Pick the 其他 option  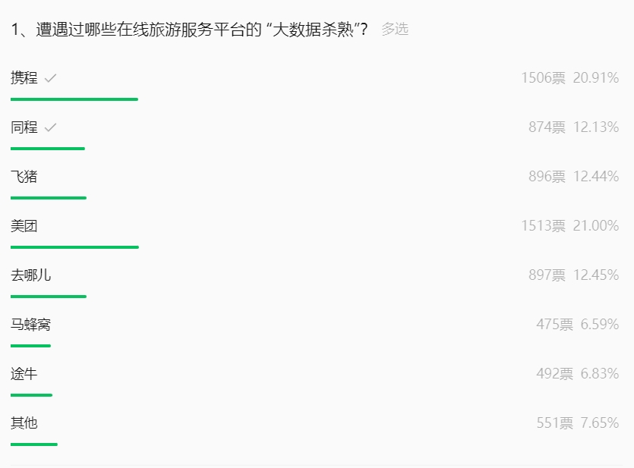[24, 423]
